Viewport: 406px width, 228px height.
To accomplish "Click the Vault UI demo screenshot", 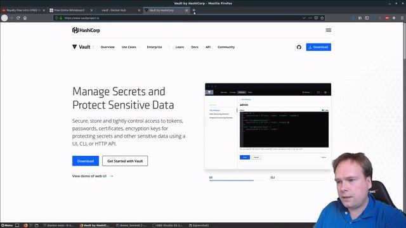I will (268, 126).
